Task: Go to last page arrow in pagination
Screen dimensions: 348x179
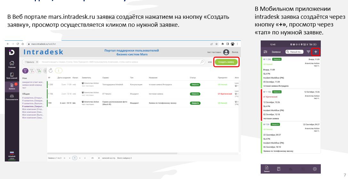Action: click(x=85, y=158)
